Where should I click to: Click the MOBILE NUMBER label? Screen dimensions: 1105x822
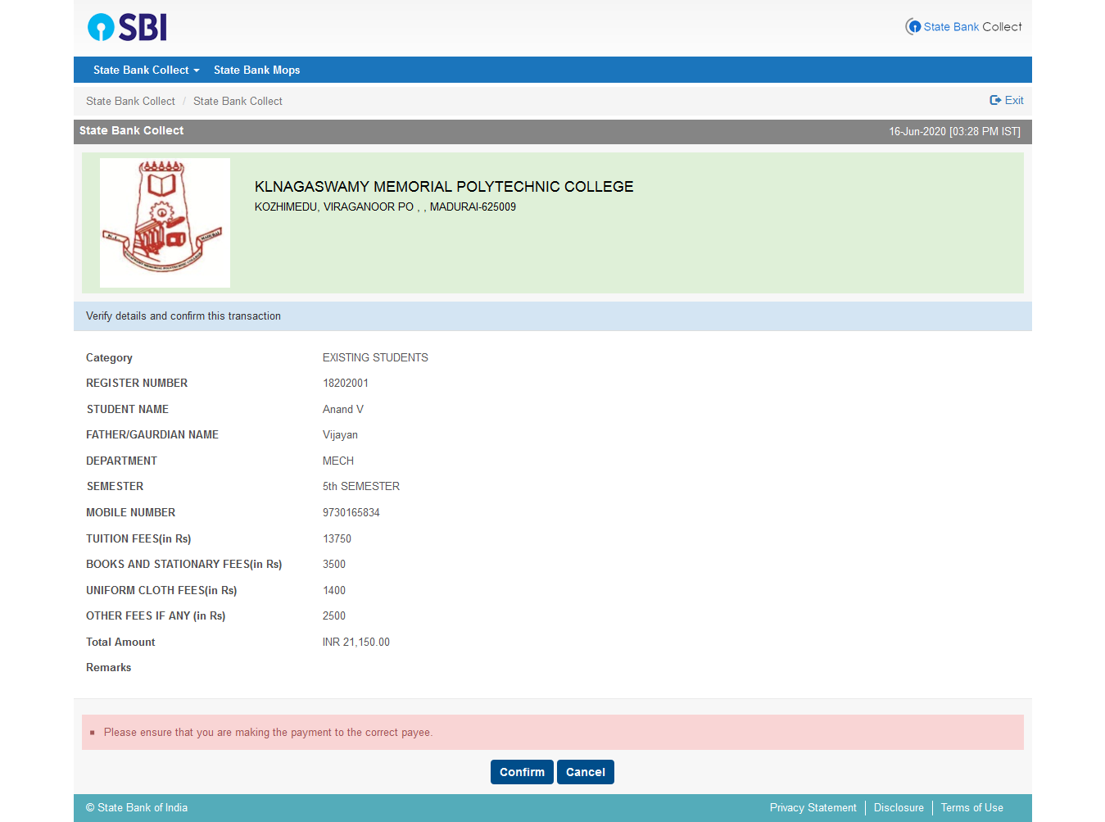[x=131, y=512]
